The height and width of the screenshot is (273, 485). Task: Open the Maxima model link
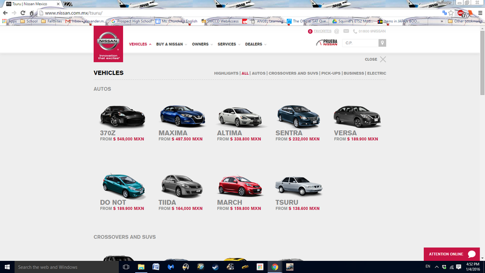pyautogui.click(x=173, y=133)
